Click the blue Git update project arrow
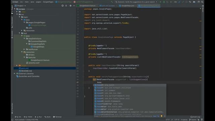Viewport: 215px width, 121px height. point(179,2)
